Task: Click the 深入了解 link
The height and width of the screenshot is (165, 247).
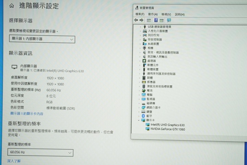Action: pyautogui.click(x=14, y=161)
